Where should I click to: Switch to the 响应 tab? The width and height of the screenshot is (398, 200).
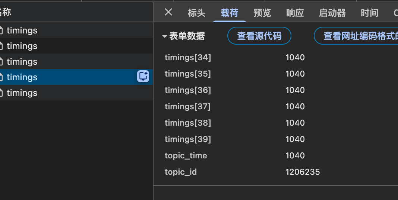pyautogui.click(x=295, y=13)
